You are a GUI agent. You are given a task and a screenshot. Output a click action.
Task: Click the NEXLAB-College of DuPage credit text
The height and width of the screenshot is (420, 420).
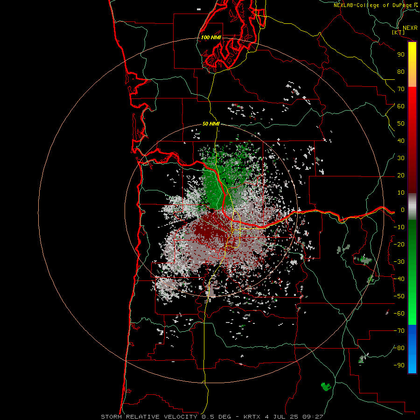click(x=375, y=5)
